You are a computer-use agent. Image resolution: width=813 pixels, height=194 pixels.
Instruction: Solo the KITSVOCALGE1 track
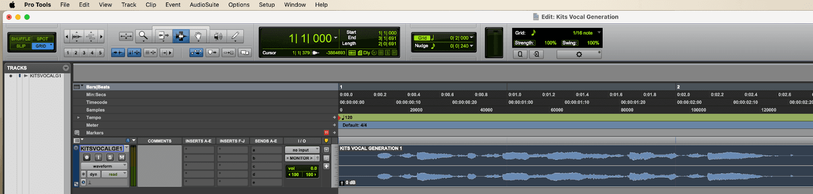pyautogui.click(x=110, y=157)
